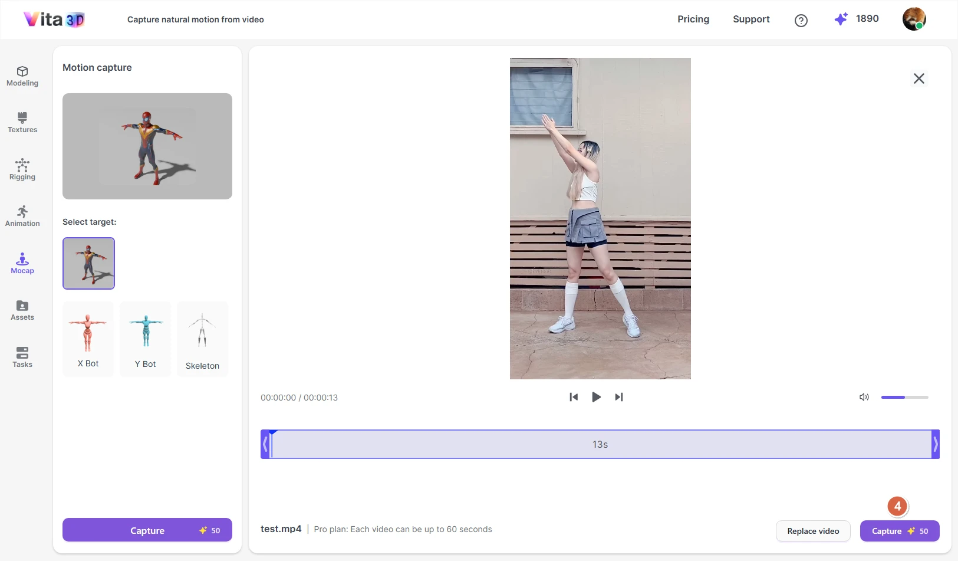Open the Modeling panel
The image size is (958, 561).
pyautogui.click(x=22, y=76)
